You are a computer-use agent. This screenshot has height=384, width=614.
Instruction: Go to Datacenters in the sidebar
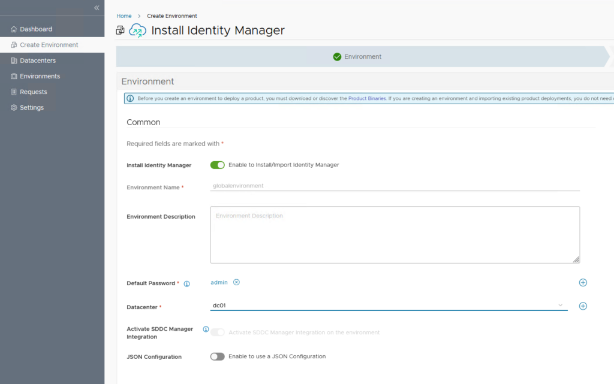[37, 61]
